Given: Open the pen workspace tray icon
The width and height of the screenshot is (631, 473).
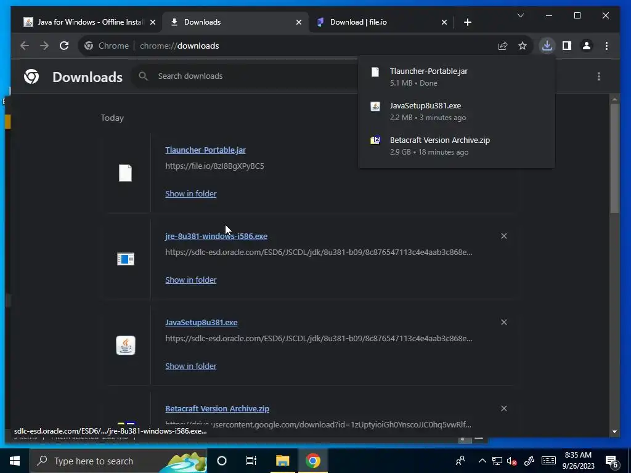Looking at the screenshot, I should coord(529,461).
